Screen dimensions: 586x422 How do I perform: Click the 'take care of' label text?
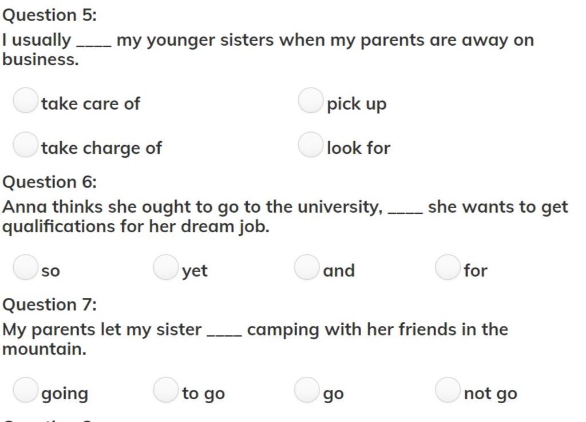click(x=91, y=104)
